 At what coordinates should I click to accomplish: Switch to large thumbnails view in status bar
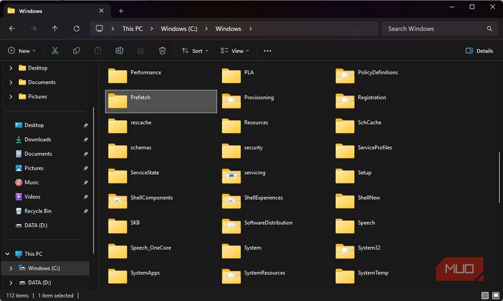pos(496,296)
